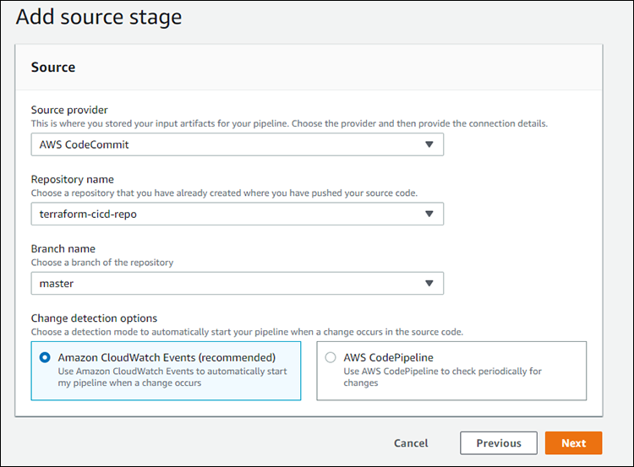Select the AWS CodePipeline radio button
Viewport: 634px width, 467px height.
331,357
